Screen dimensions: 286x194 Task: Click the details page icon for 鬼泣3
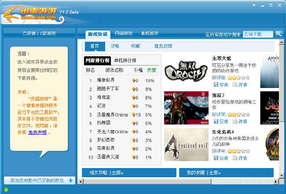(x=235, y=121)
